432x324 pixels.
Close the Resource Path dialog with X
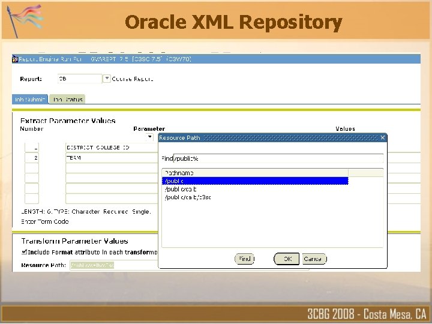pyautogui.click(x=382, y=137)
